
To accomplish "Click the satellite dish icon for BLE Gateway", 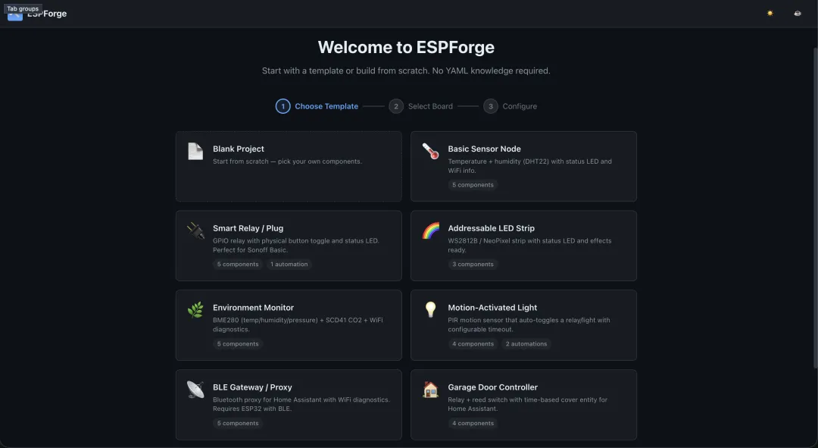I will tap(195, 390).
